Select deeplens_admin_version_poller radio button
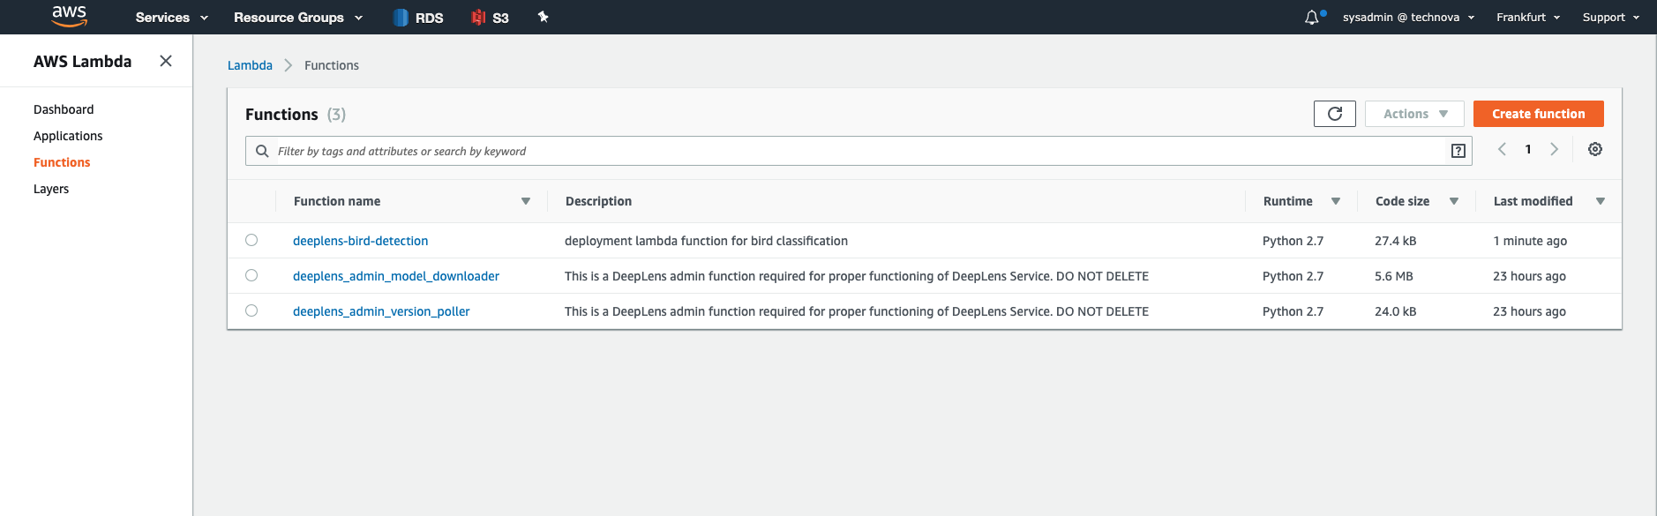Viewport: 1657px width, 516px height. (x=251, y=310)
